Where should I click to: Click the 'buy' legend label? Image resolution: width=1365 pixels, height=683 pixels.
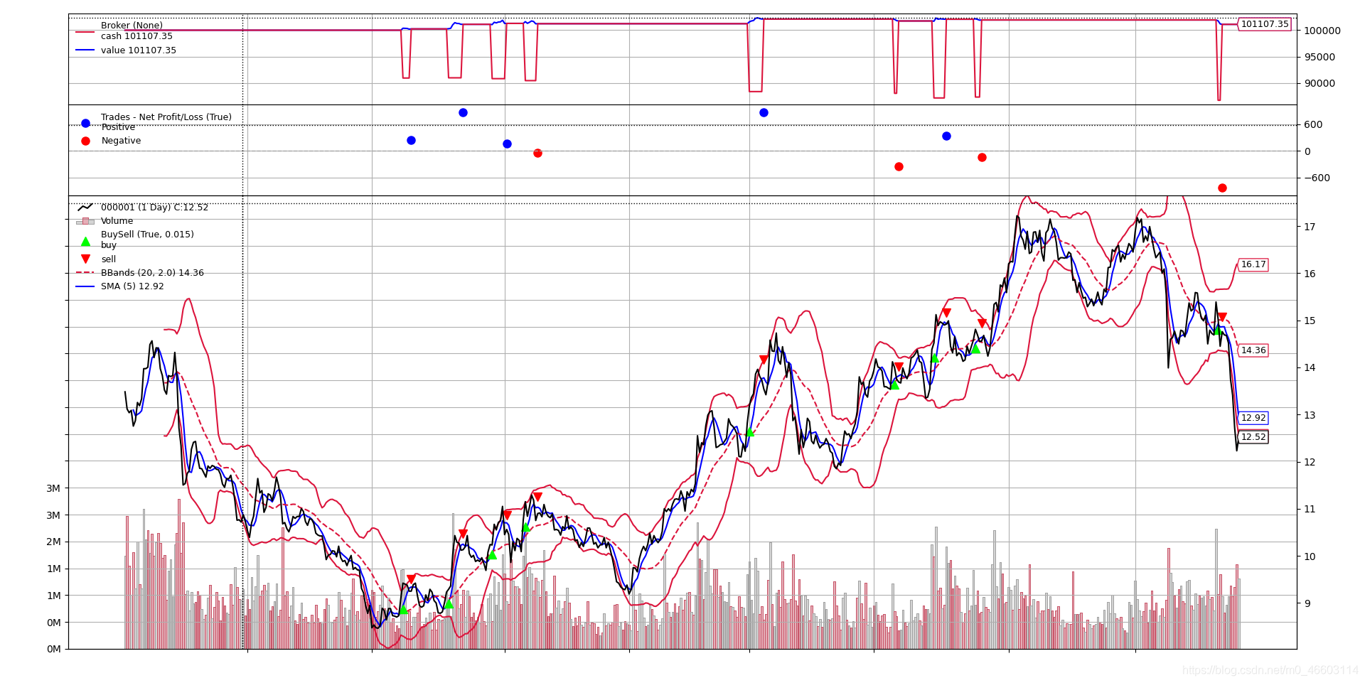click(109, 245)
